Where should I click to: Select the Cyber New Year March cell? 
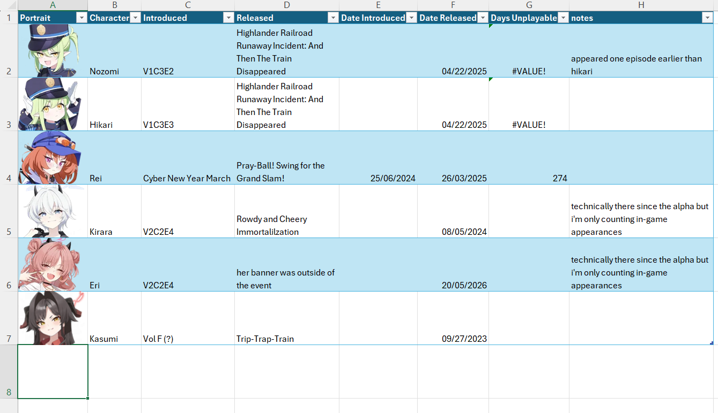[188, 158]
